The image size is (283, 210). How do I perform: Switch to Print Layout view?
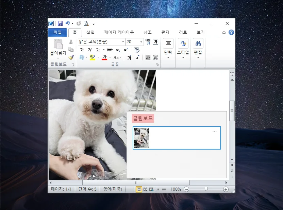pos(139,189)
